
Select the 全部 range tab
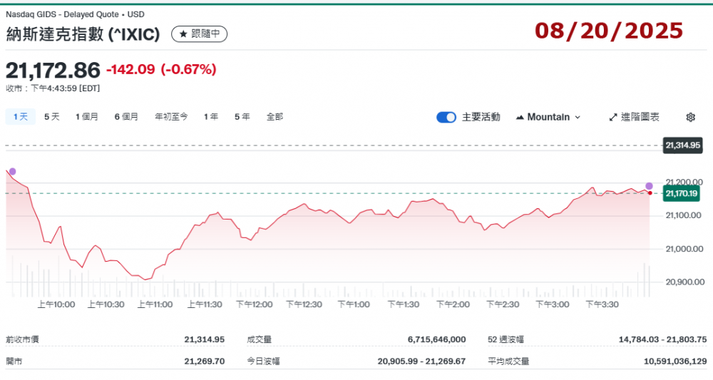[x=275, y=117]
